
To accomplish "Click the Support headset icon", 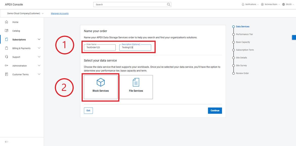I will pyautogui.click(x=7, y=57).
